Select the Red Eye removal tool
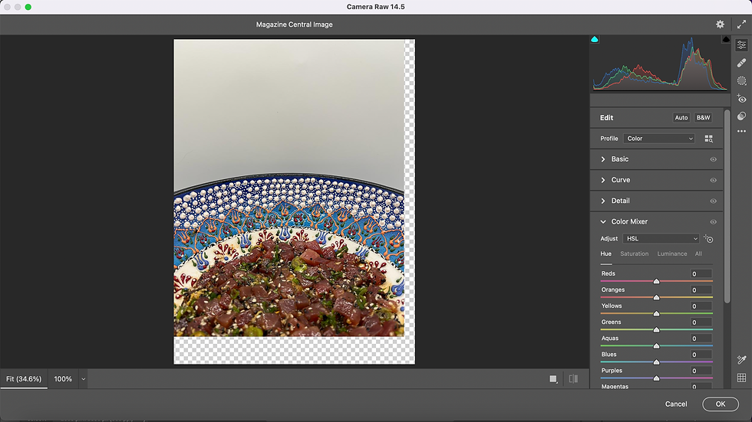The image size is (752, 422). coord(741,99)
